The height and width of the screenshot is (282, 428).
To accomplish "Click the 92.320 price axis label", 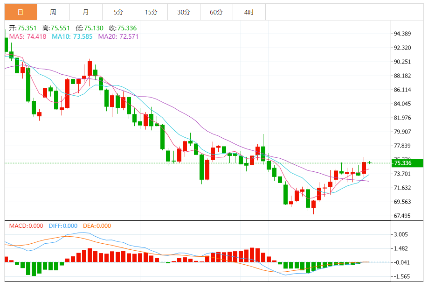I will coord(402,48).
